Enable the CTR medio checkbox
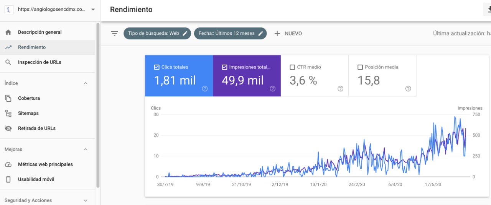Viewport: 491px width, 205px height. click(x=292, y=67)
